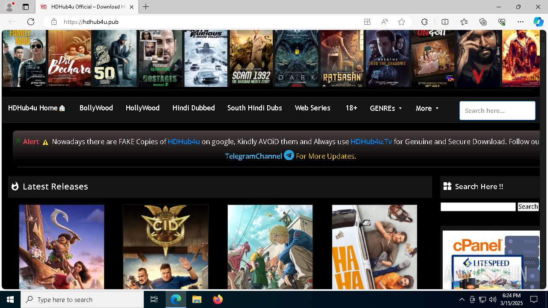Open the HollyWood menu item
The image size is (548, 308).
[x=143, y=108]
